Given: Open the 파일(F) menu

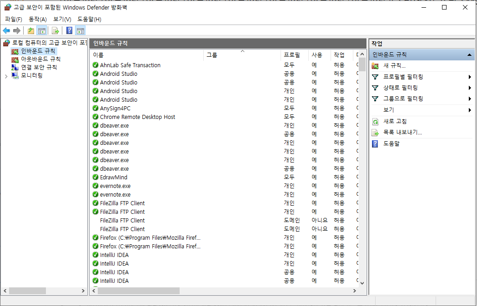Looking at the screenshot, I should point(13,20).
